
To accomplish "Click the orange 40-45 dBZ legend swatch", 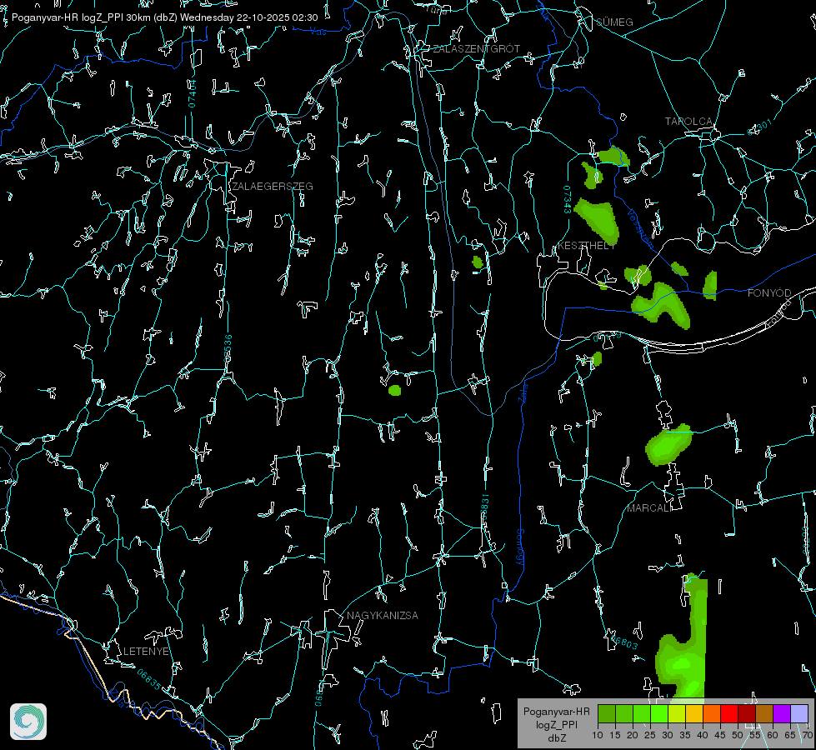I will (x=712, y=713).
